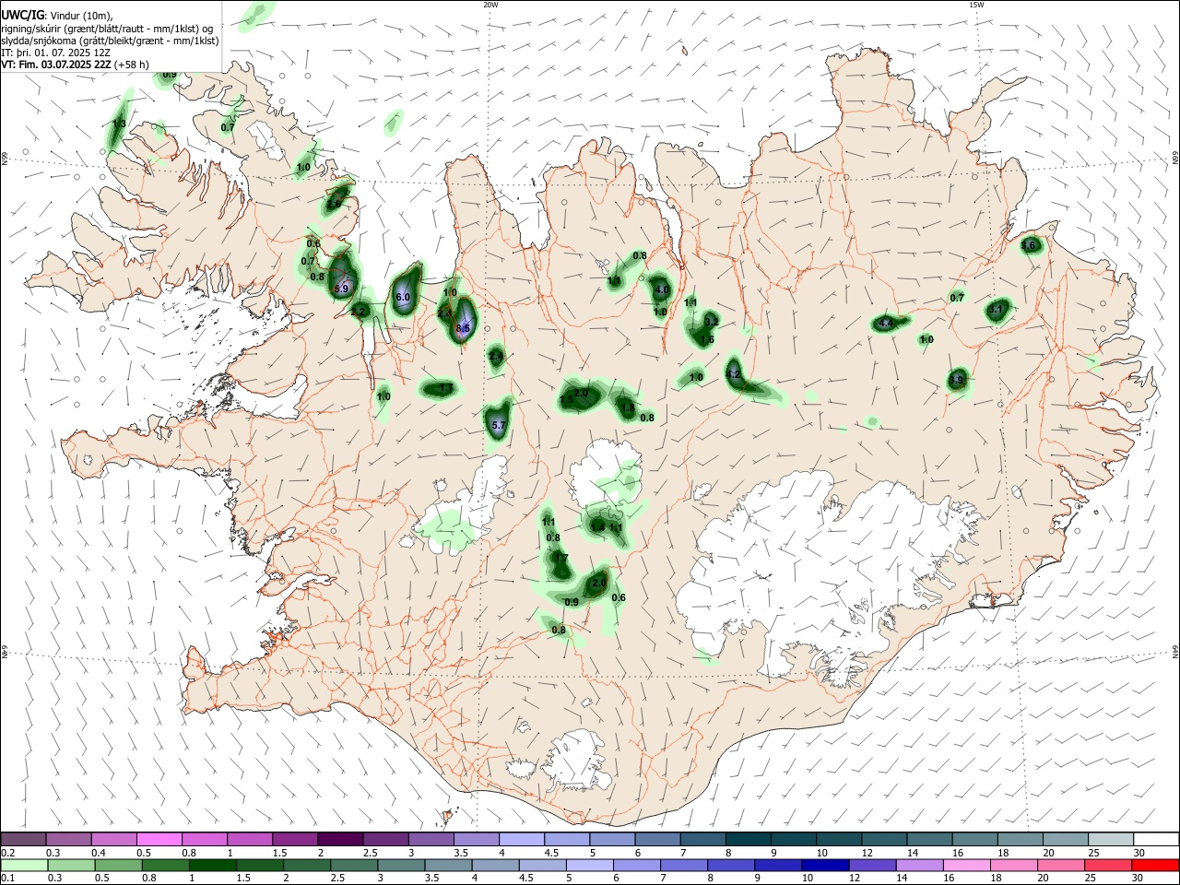Pick the white final swatch of the upper legend
Viewport: 1180px width, 885px height.
pos(1155,839)
